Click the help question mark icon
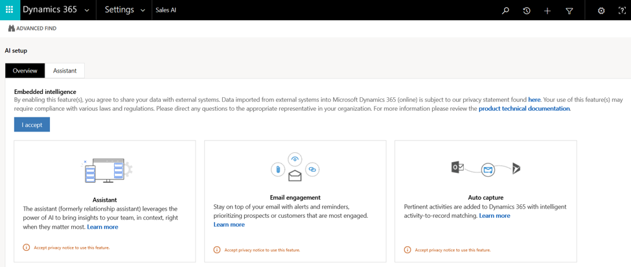Viewport: 631px width, 267px height. (x=622, y=11)
